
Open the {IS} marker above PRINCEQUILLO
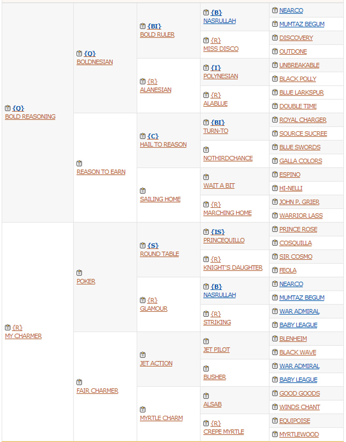[218, 232]
